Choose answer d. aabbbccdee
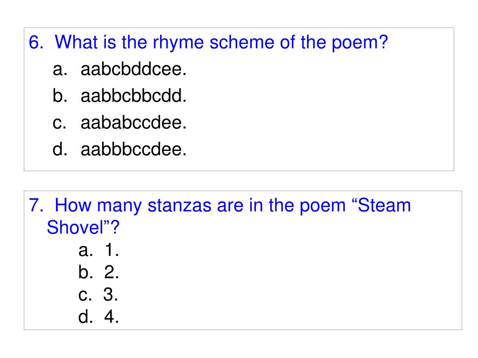 point(119,149)
